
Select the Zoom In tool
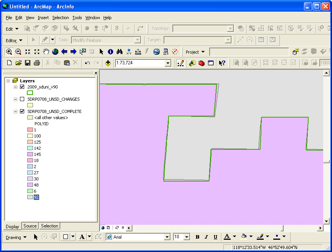[x=9, y=52]
